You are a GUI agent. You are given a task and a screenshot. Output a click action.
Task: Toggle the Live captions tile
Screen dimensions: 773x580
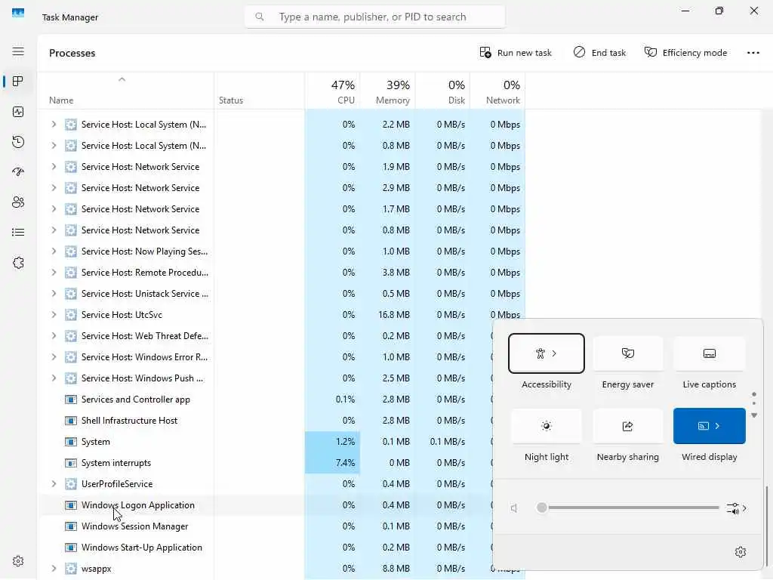tap(710, 353)
